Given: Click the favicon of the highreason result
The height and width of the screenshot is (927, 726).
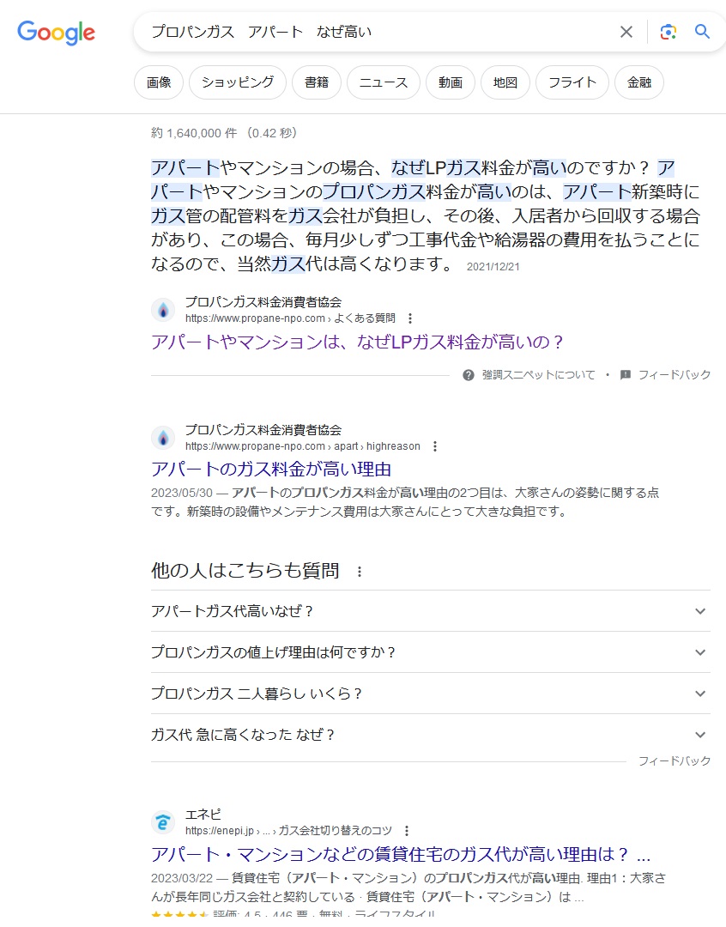Looking at the screenshot, I should [x=163, y=438].
